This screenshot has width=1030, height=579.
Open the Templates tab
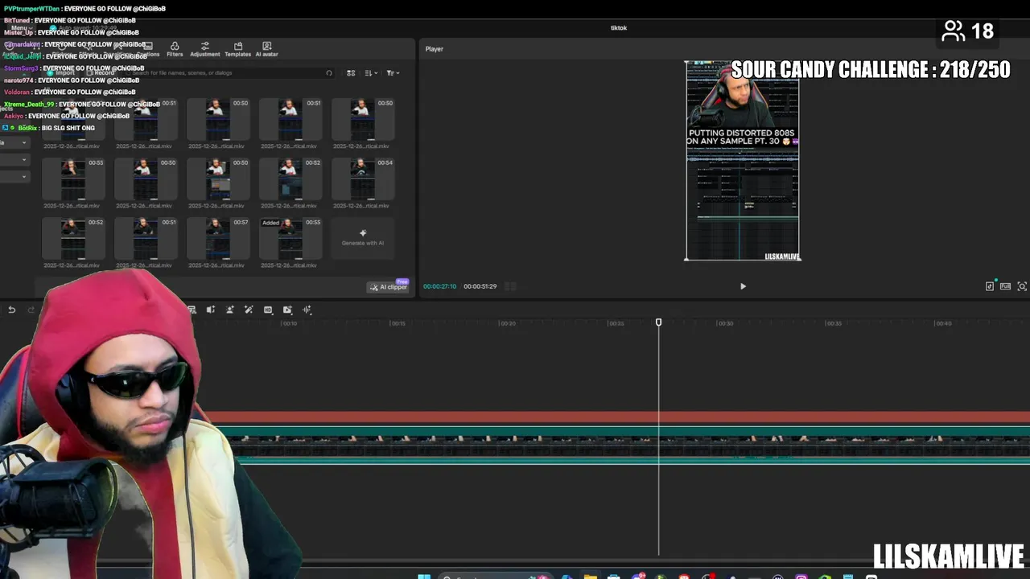pyautogui.click(x=237, y=49)
